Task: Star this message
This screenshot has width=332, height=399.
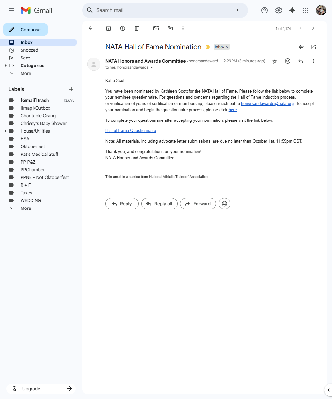Action: [275, 61]
